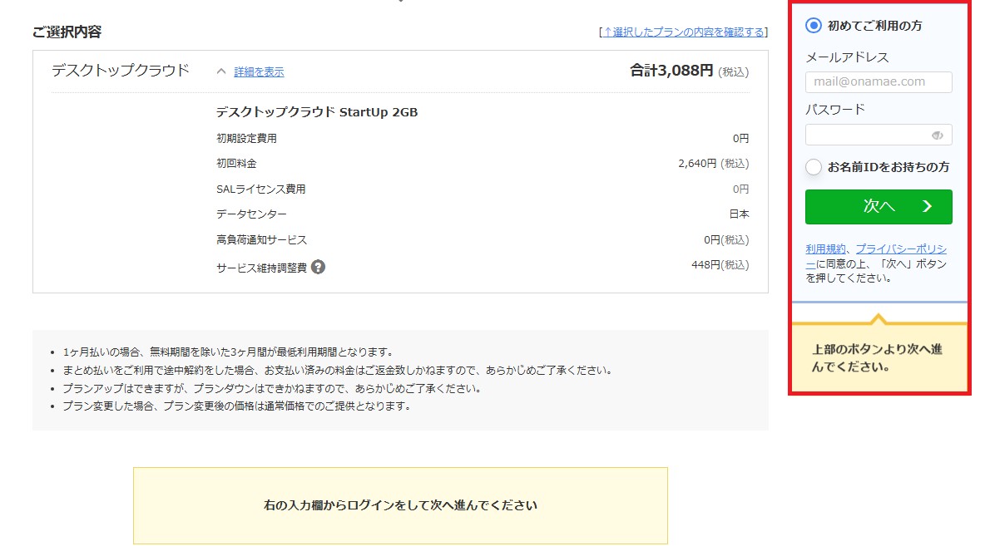
Task: Click the 初回料金 row amount 2,640円
Action: click(x=713, y=164)
